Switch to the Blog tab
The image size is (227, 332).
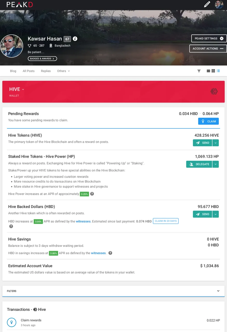click(13, 71)
